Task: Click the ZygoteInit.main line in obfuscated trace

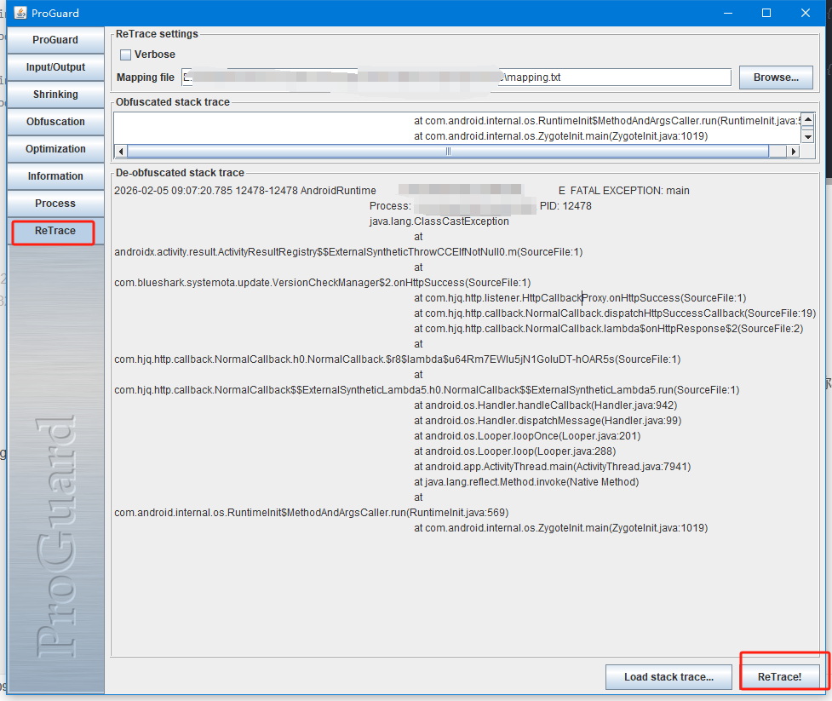Action: coord(561,136)
